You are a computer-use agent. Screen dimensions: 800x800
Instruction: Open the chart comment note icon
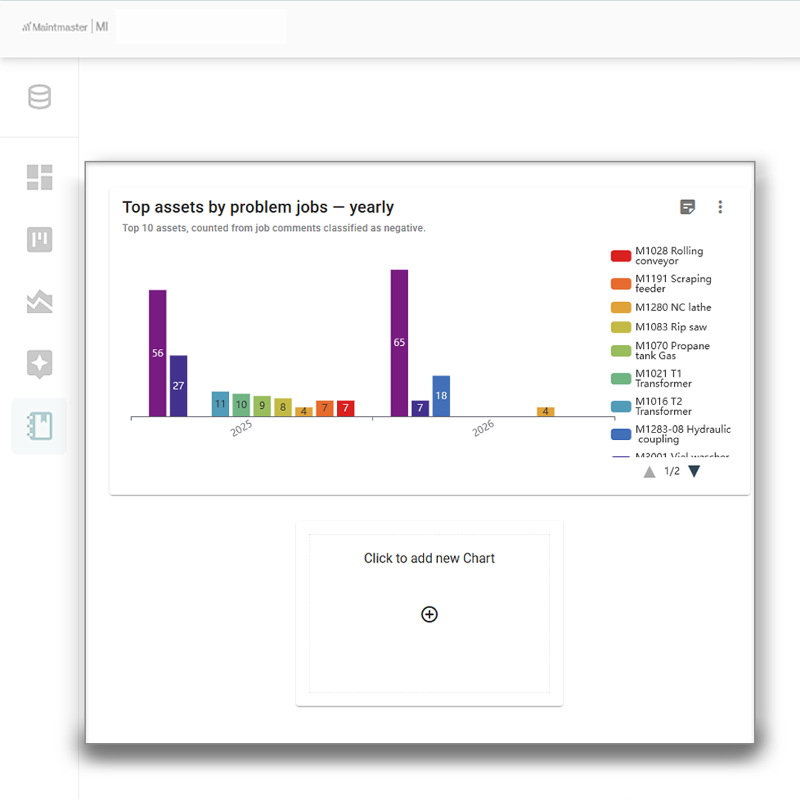(687, 207)
